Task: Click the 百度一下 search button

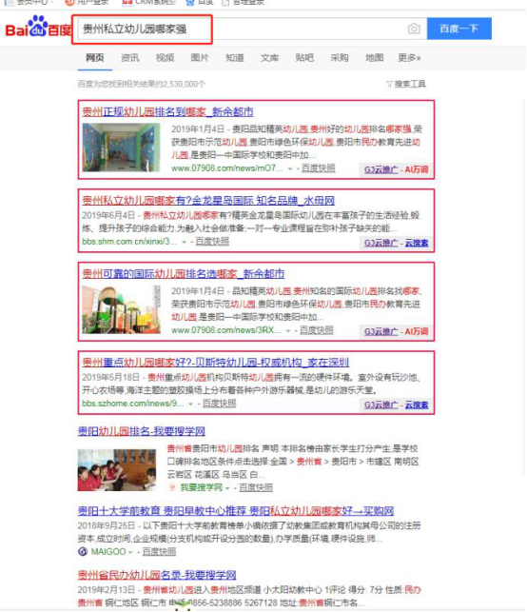Action: [459, 29]
